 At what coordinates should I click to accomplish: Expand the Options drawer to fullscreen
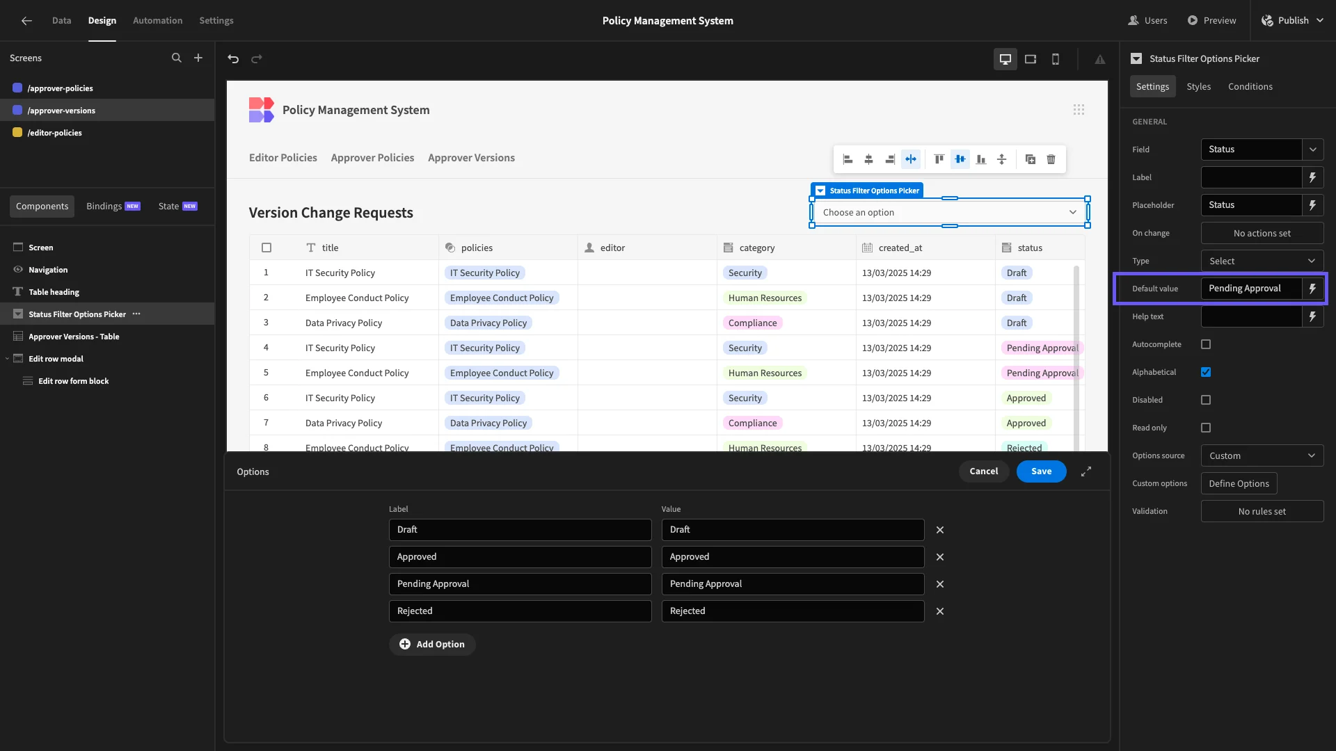pyautogui.click(x=1086, y=471)
